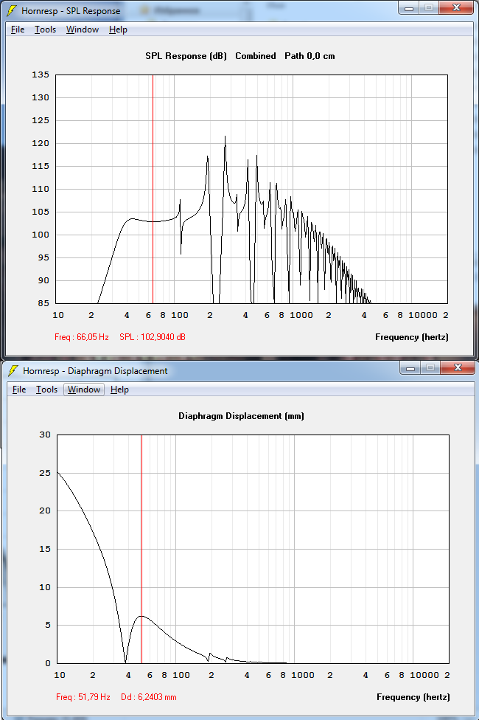
Task: Click the 'SPL : 102,9040 dB' readout
Action: 153,337
